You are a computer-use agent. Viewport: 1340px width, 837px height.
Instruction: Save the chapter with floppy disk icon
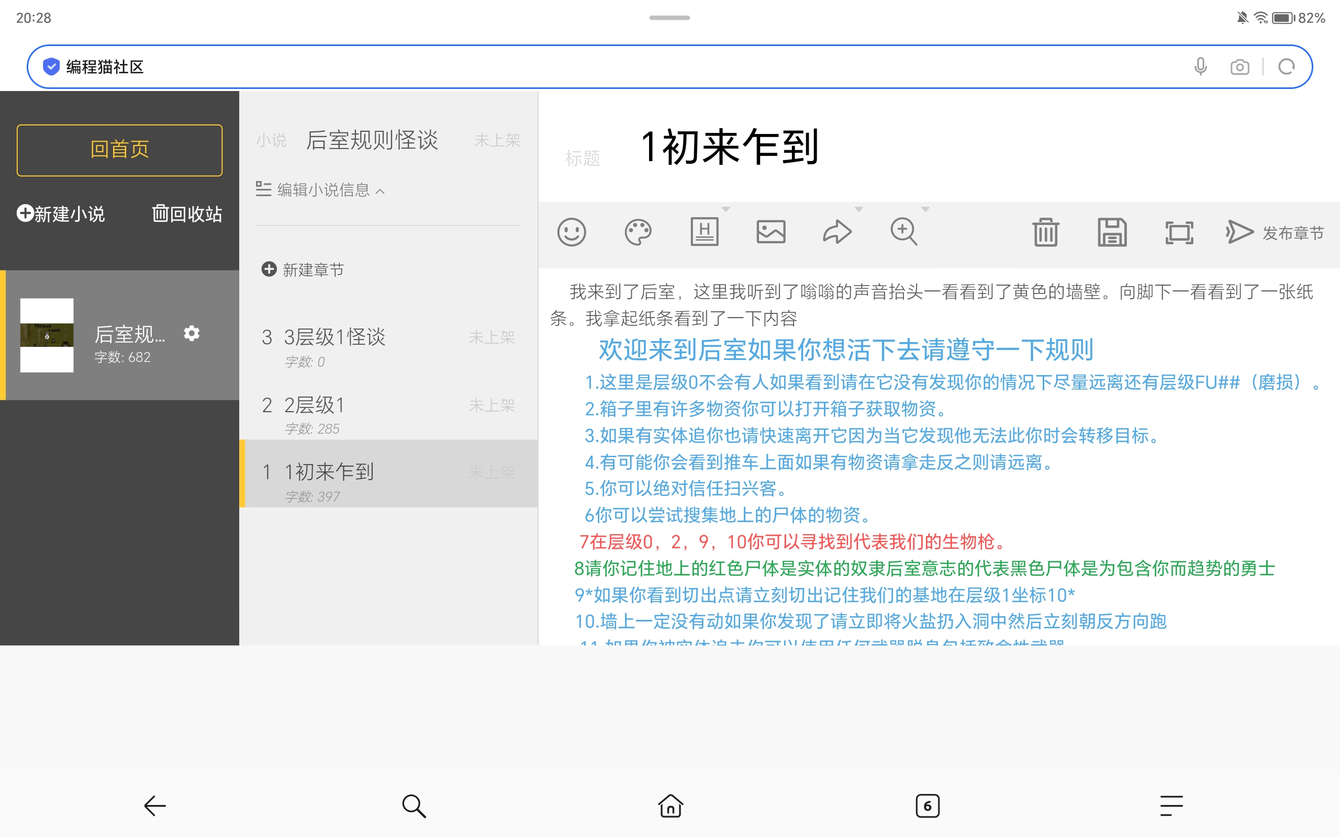coord(1112,232)
